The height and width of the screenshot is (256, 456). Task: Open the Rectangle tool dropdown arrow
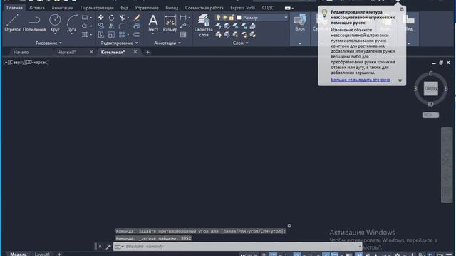(91, 18)
